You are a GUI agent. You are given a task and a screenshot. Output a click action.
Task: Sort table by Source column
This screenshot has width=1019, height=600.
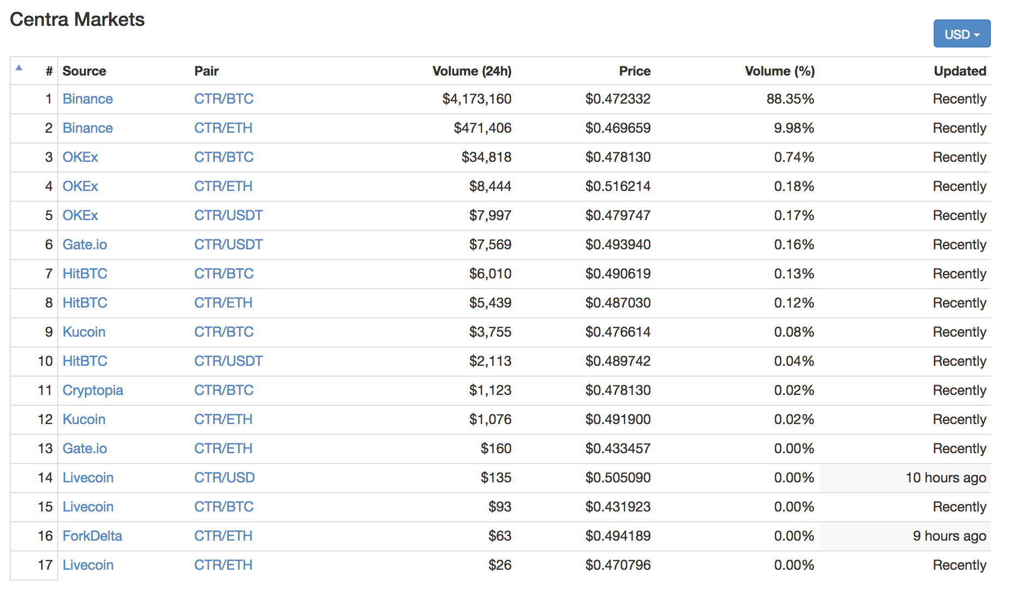[84, 71]
